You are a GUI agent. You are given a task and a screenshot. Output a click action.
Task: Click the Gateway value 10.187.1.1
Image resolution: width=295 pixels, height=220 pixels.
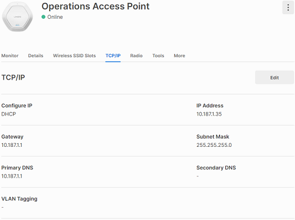coord(12,145)
